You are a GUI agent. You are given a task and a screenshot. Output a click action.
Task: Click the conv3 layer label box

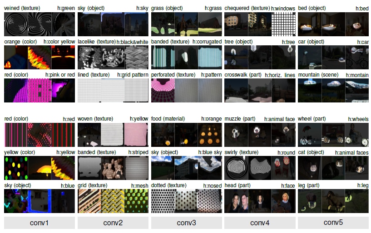coord(187,223)
